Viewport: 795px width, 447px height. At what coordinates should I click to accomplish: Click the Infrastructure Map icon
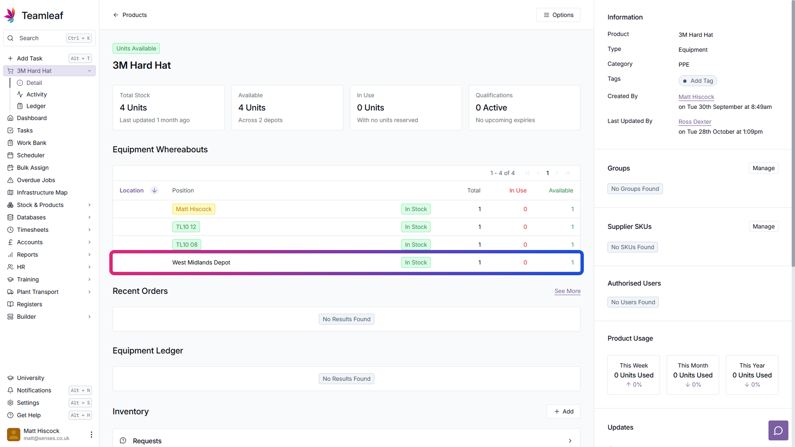(x=10, y=192)
